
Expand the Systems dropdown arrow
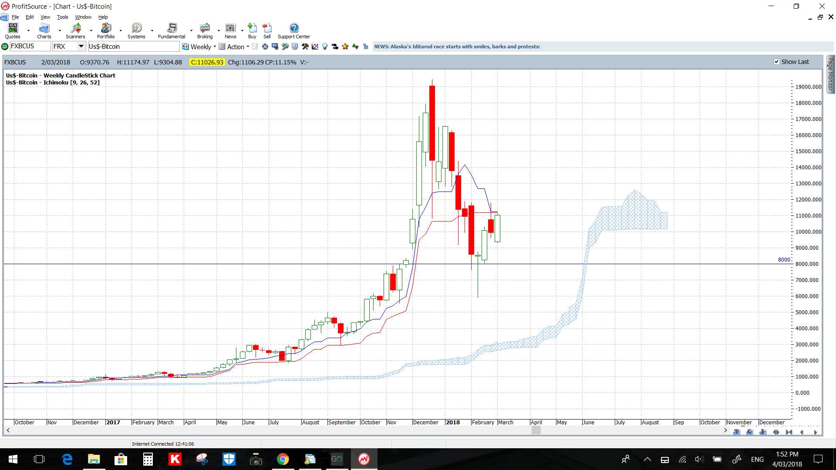152,31
